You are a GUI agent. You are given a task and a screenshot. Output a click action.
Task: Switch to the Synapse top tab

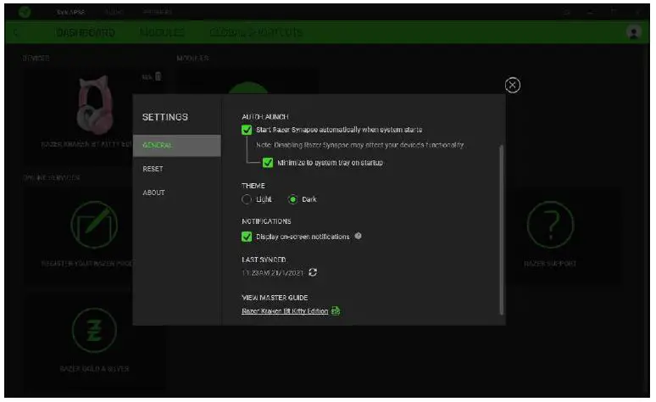[x=70, y=12]
